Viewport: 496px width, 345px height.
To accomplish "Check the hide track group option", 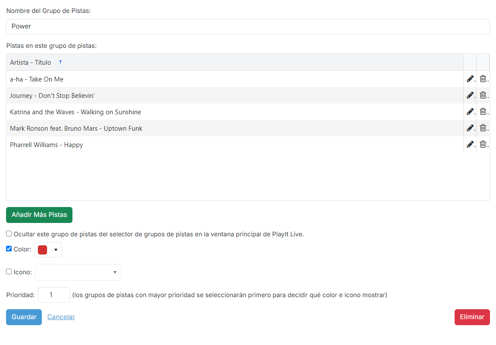I will tap(9, 234).
